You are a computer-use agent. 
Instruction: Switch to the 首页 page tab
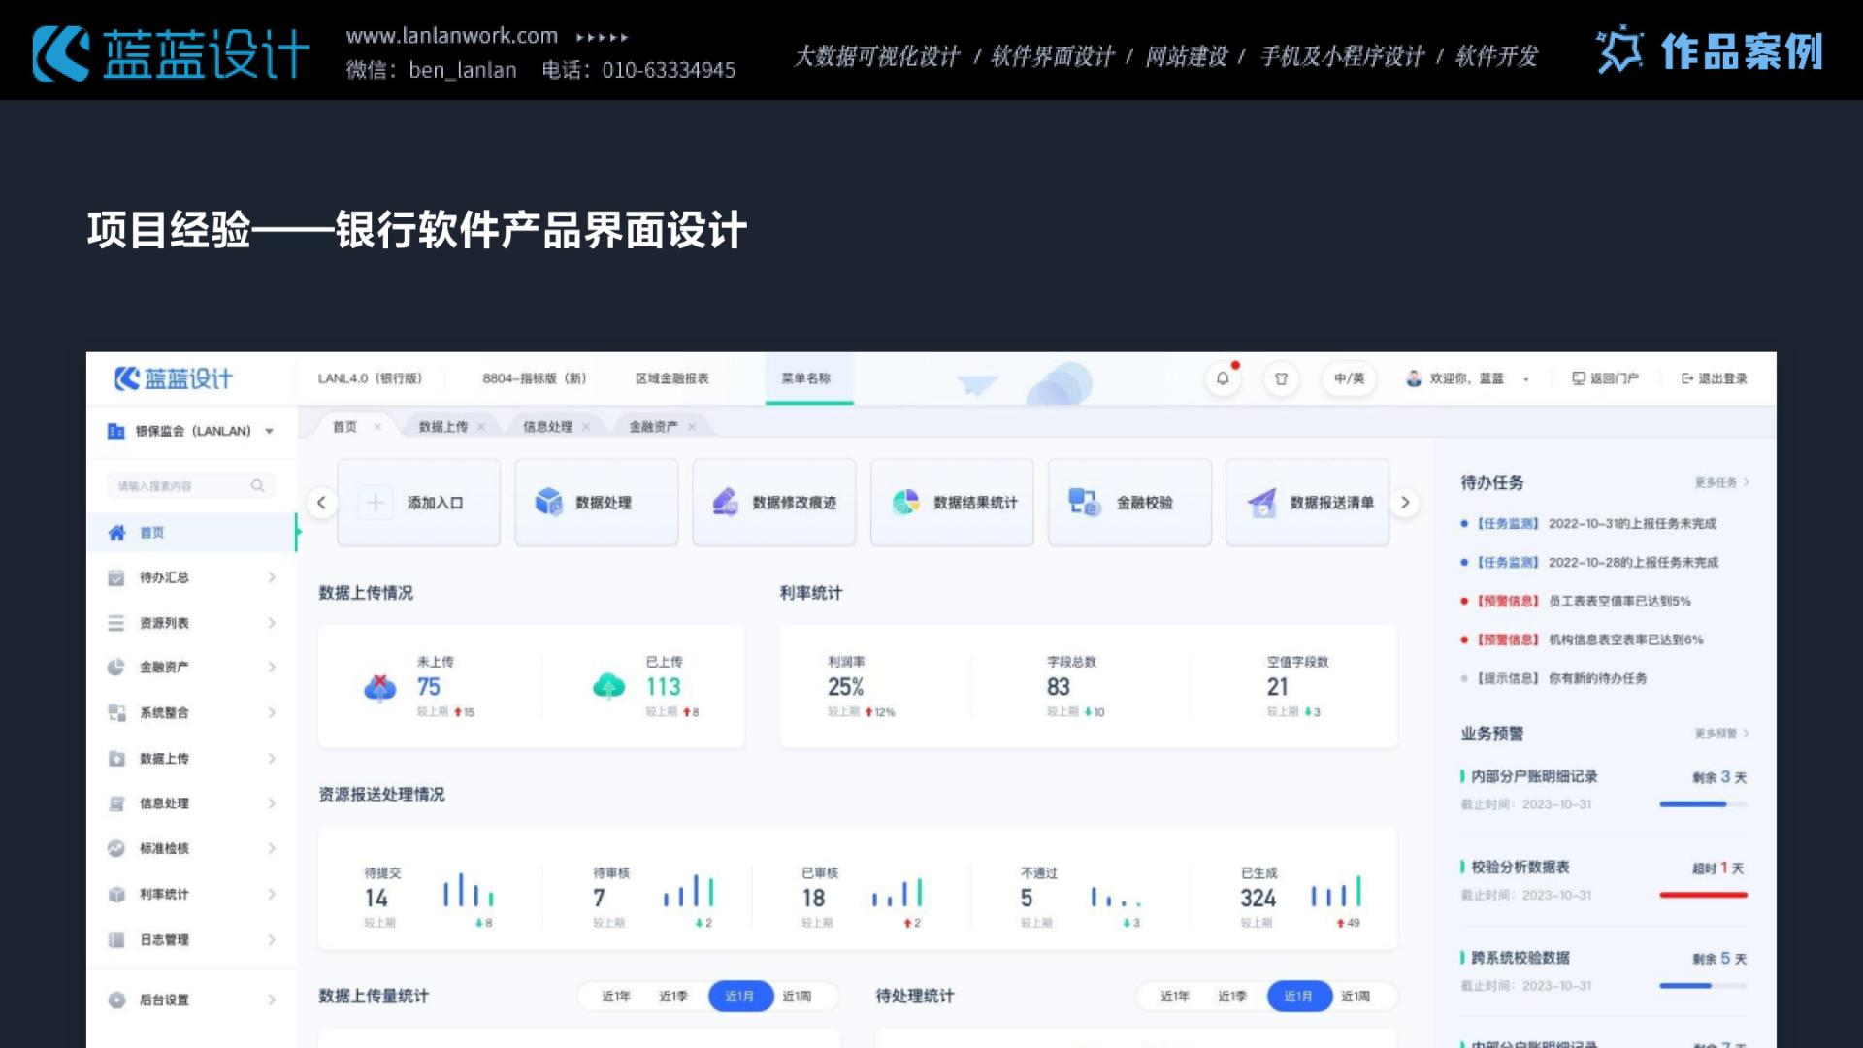pyautogui.click(x=345, y=427)
